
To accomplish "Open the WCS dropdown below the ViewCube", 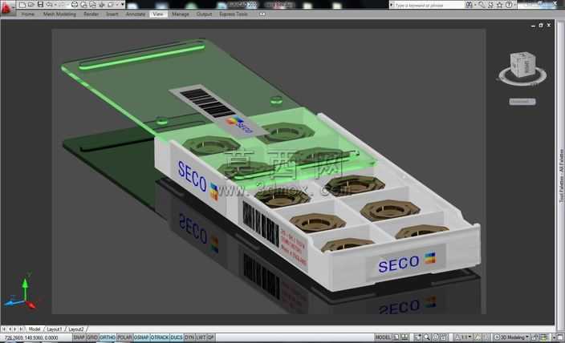I will point(522,102).
